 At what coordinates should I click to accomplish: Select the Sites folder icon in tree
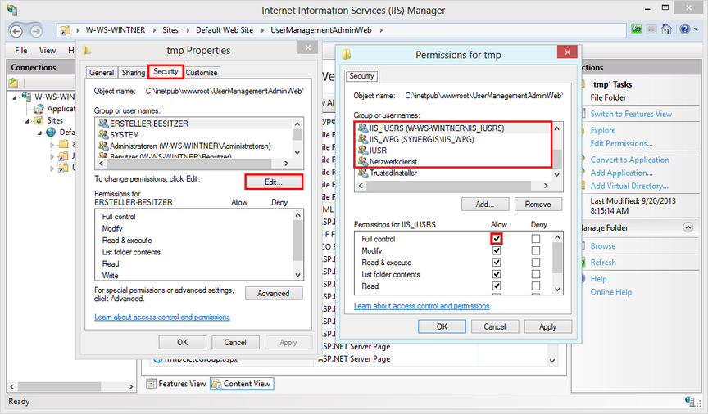pyautogui.click(x=39, y=120)
